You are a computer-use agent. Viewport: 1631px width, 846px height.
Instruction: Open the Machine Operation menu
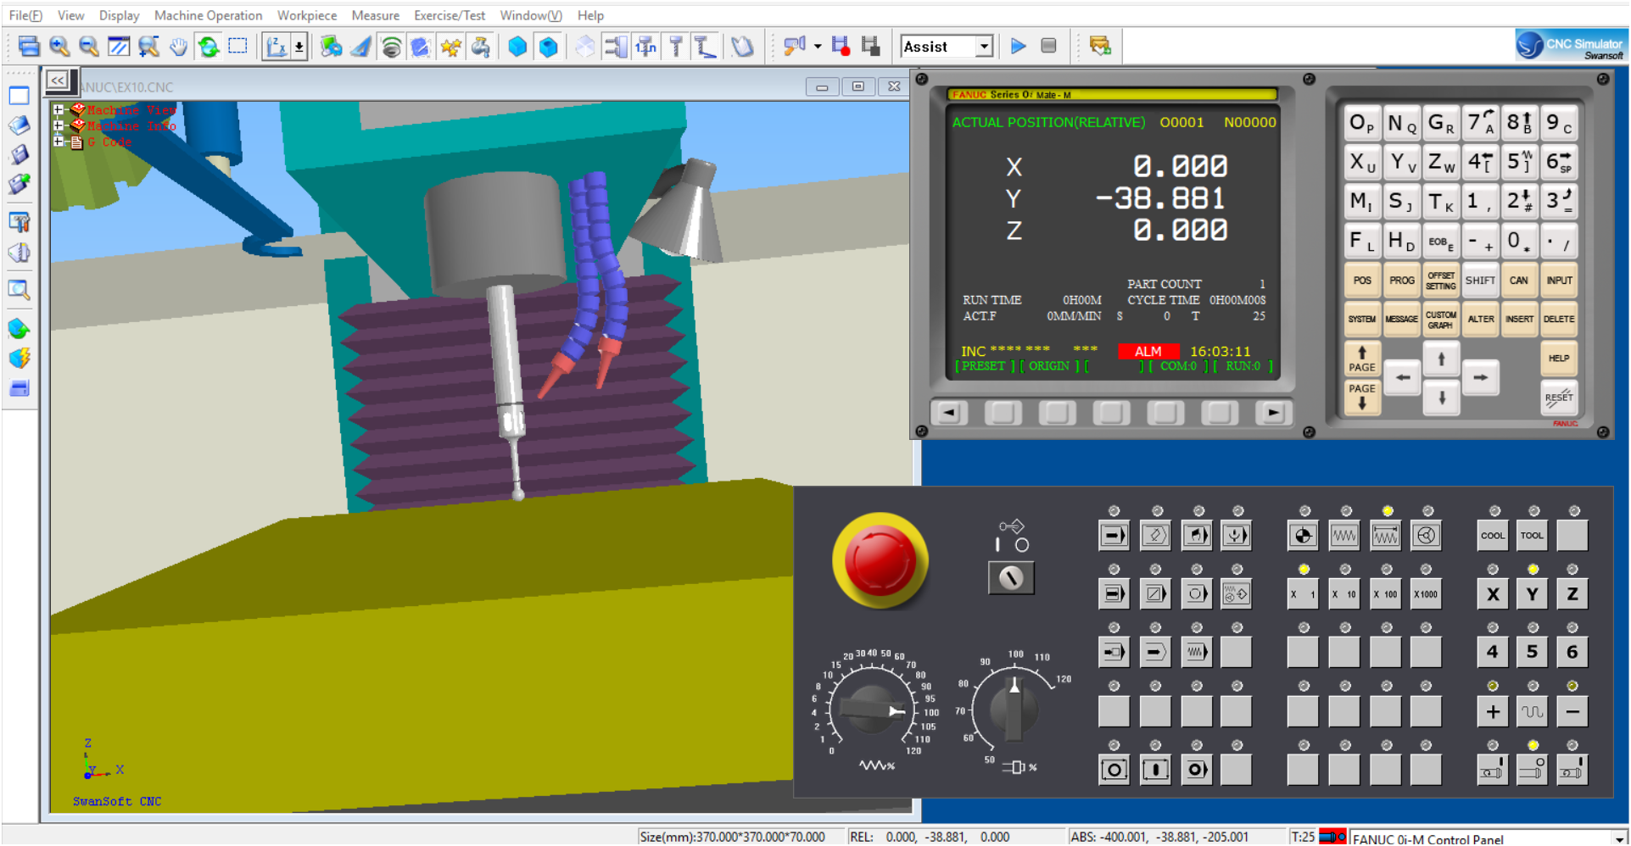pyautogui.click(x=208, y=15)
